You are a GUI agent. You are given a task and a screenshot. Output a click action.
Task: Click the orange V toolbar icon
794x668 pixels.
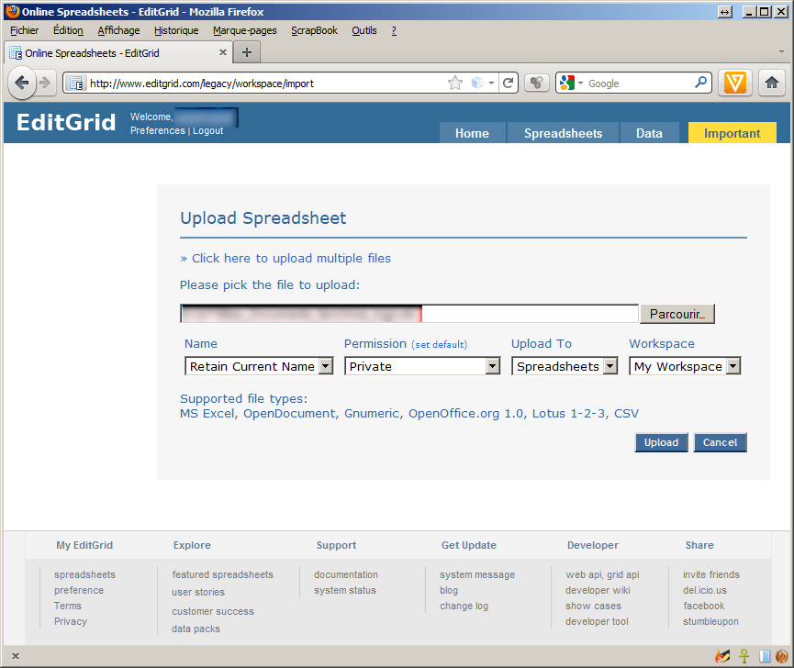(x=734, y=83)
